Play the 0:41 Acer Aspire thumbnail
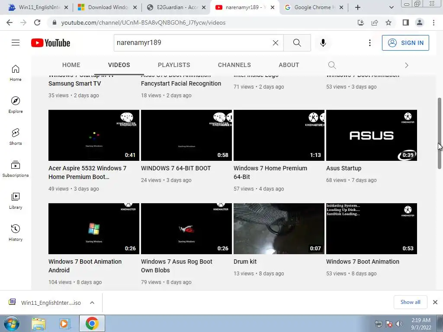The height and width of the screenshot is (332, 443). coord(94,135)
